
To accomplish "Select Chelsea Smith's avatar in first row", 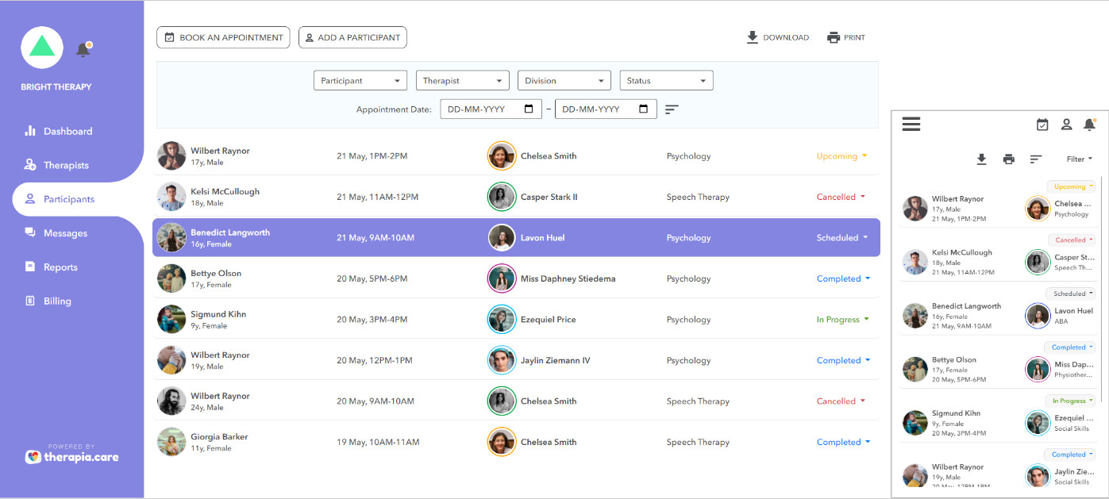I will (x=502, y=156).
